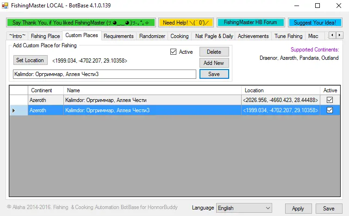Click the name cell 'Kalimdor: Оргриммар, Аллея Чести'
This screenshot has height=216, width=349.
[x=152, y=100]
